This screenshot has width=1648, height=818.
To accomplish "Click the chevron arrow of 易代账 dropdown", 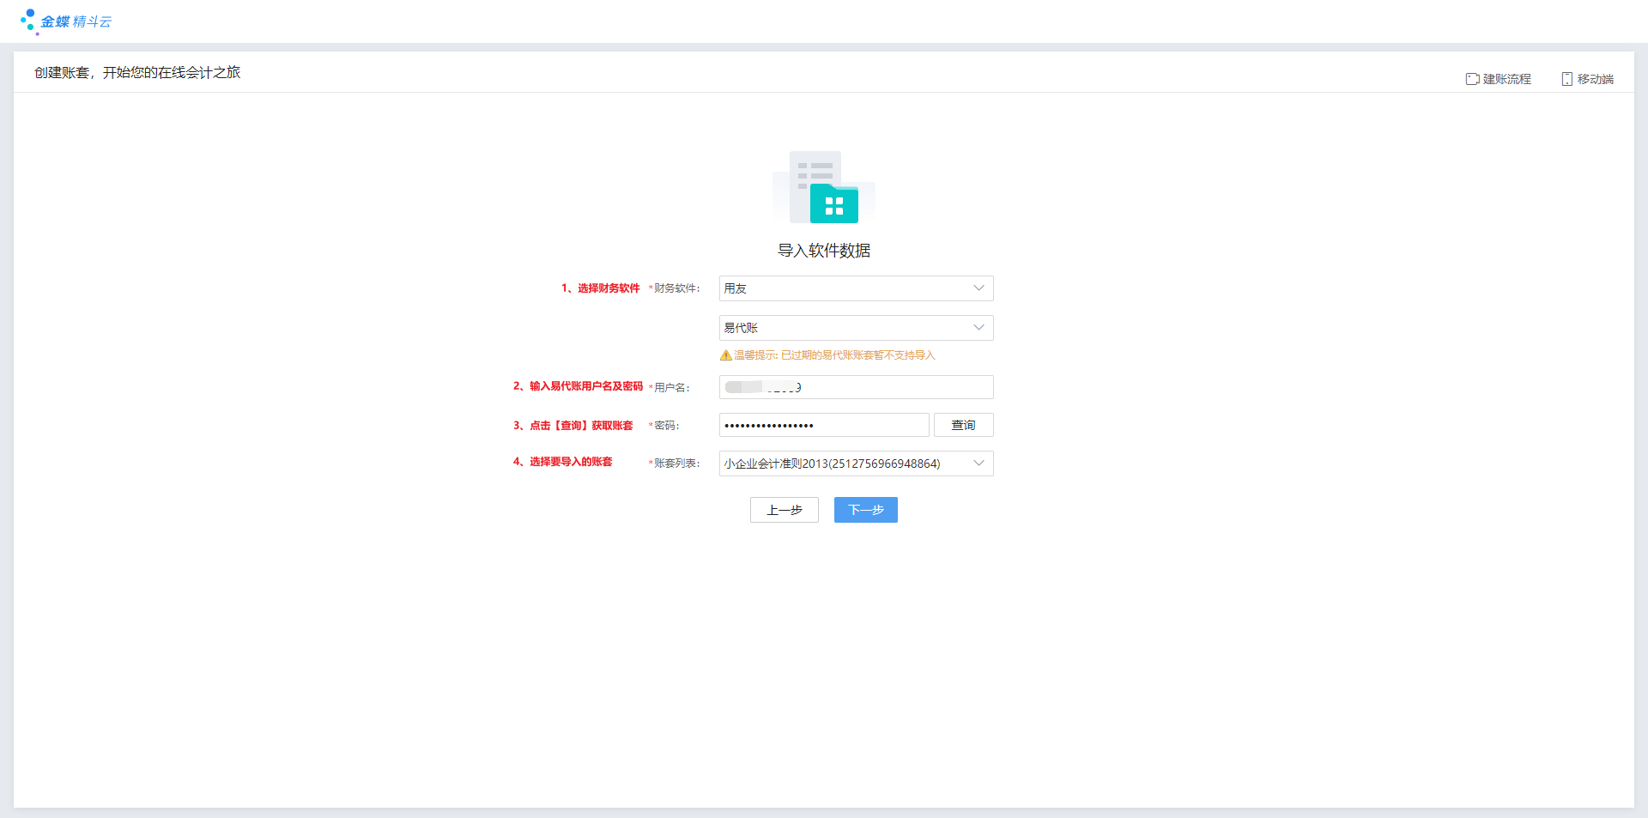I will (978, 328).
